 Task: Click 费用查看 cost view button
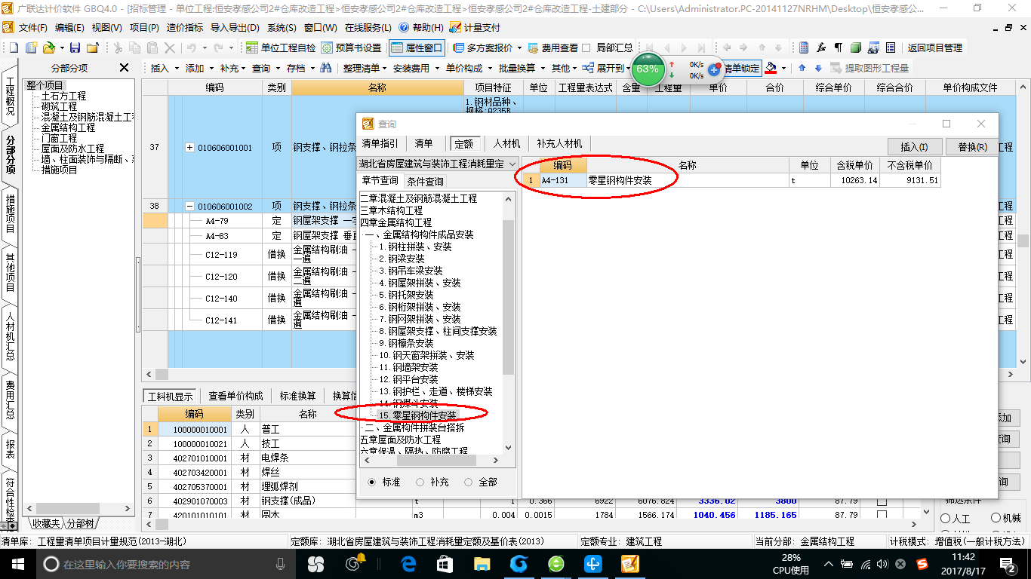pyautogui.click(x=552, y=47)
